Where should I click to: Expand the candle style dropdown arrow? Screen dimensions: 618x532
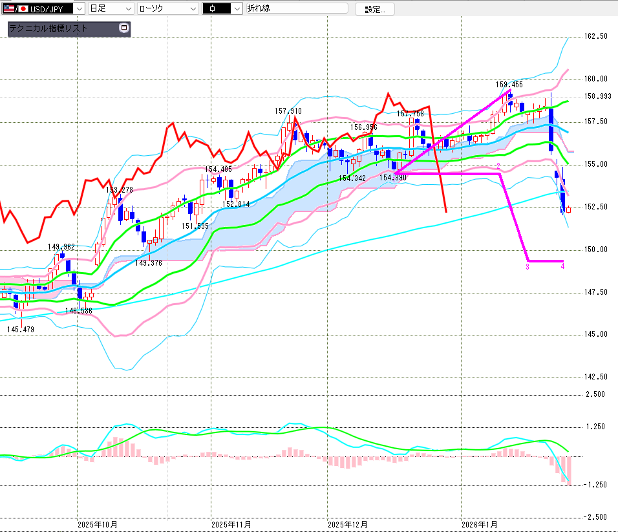(x=237, y=8)
